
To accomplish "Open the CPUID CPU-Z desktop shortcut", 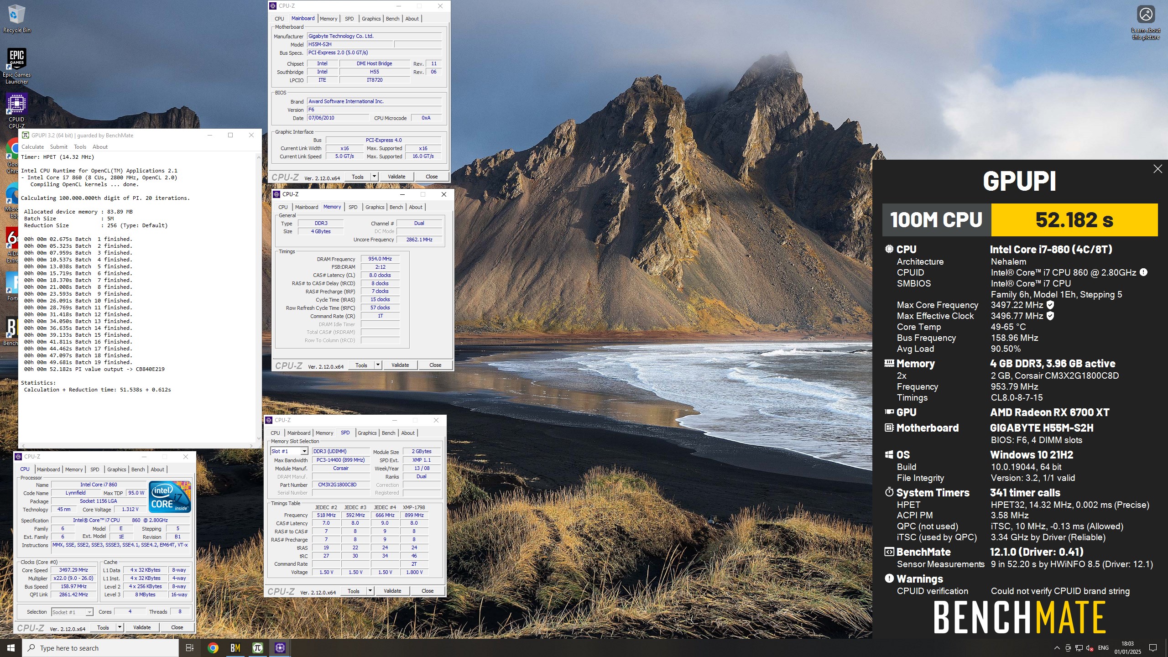I will click(x=16, y=111).
